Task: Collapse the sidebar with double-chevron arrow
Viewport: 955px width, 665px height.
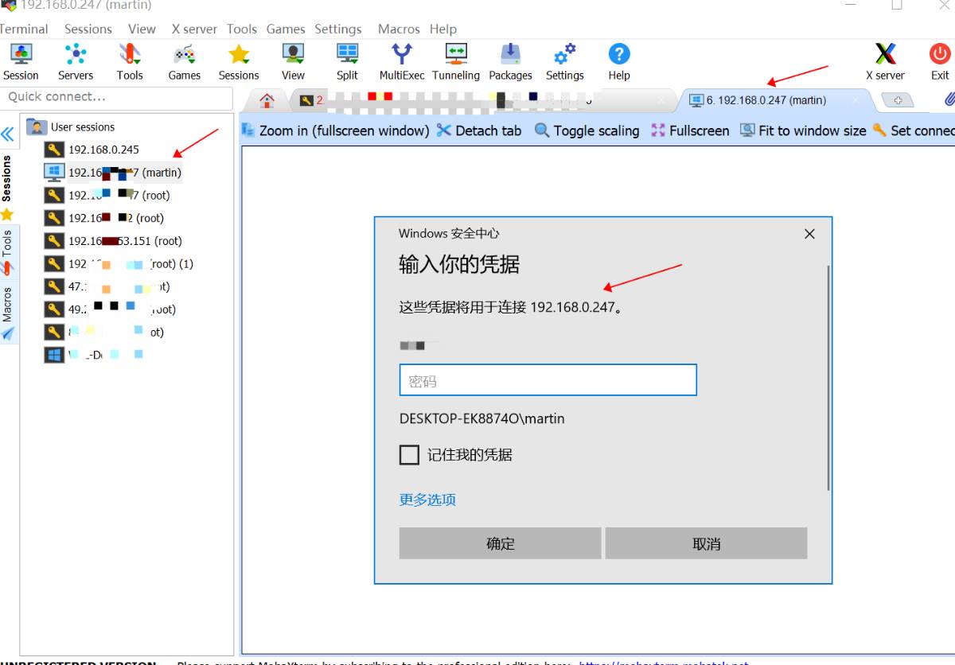Action: pyautogui.click(x=8, y=134)
